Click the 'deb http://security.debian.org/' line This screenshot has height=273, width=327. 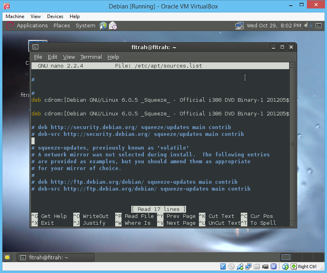131,127
